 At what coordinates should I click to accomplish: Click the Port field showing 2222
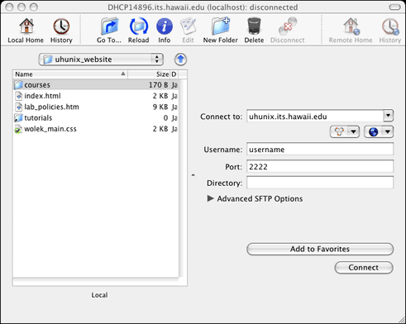pos(320,166)
